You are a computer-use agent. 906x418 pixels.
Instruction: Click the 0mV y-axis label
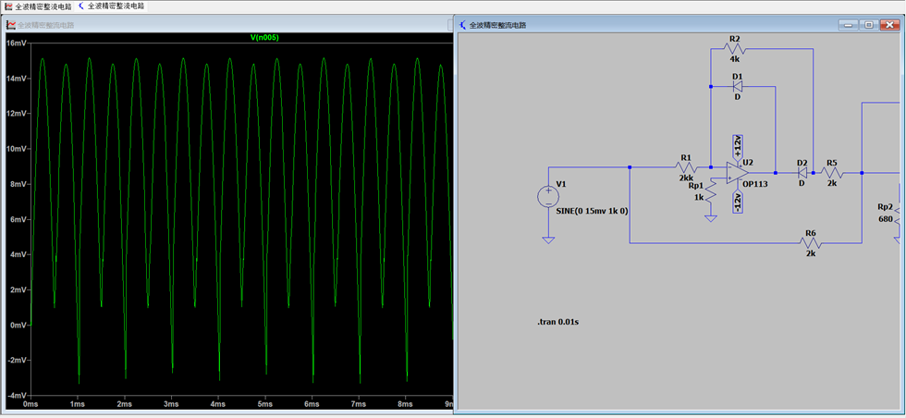point(18,325)
